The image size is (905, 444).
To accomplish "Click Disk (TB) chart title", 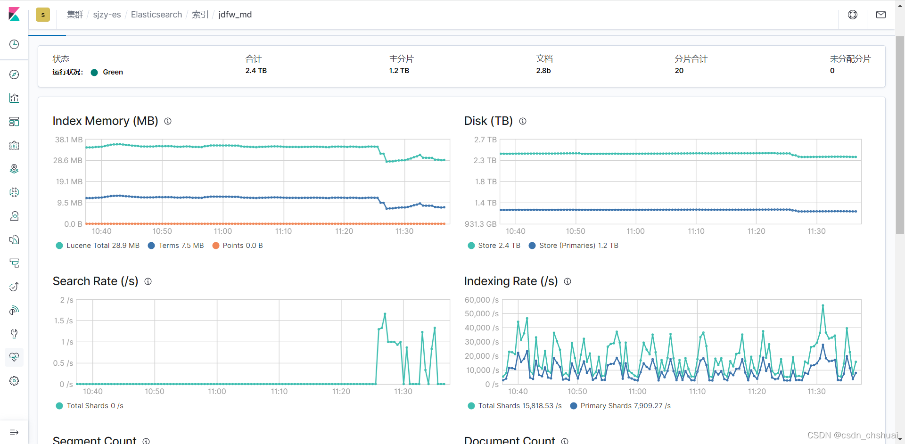I will (x=488, y=121).
